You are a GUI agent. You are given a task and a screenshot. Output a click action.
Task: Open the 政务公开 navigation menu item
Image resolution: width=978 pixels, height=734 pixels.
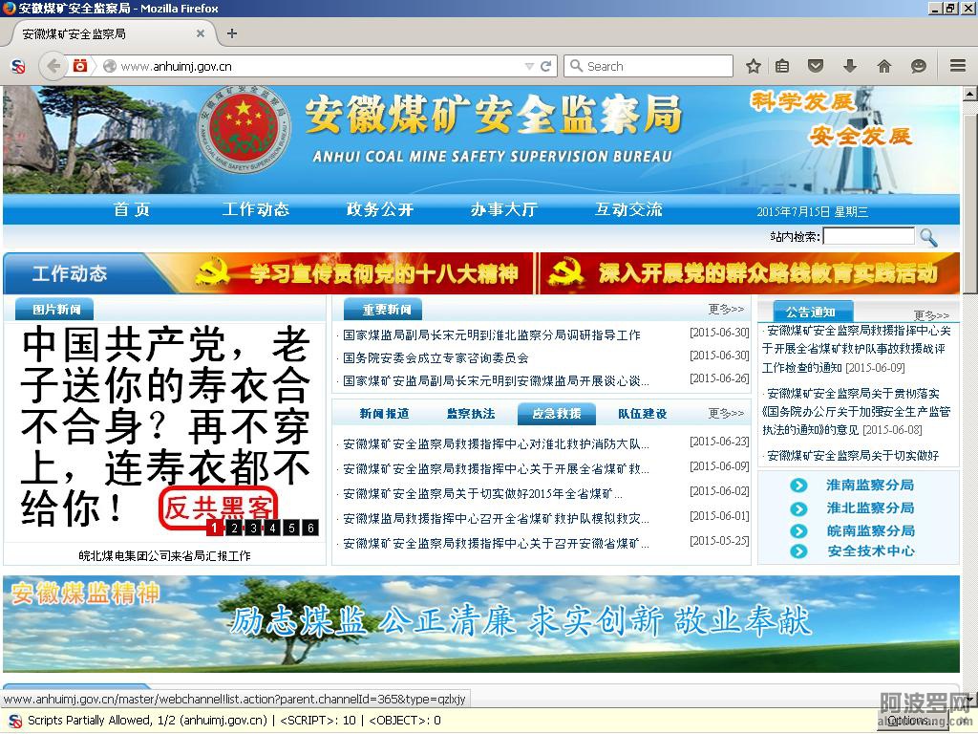click(379, 209)
